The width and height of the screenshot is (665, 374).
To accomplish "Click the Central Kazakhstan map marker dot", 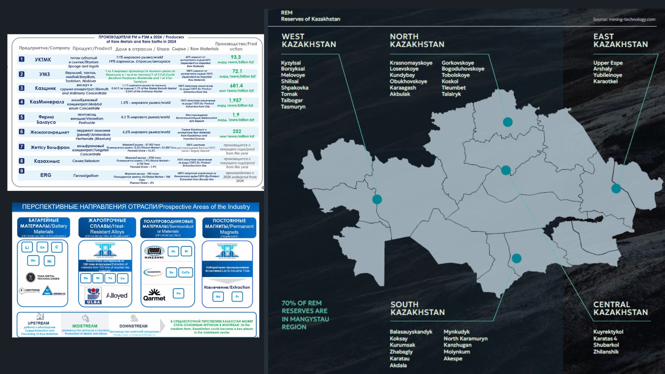I will pos(506,170).
